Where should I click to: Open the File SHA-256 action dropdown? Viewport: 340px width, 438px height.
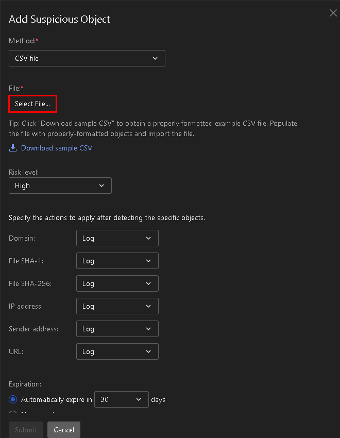(x=117, y=283)
